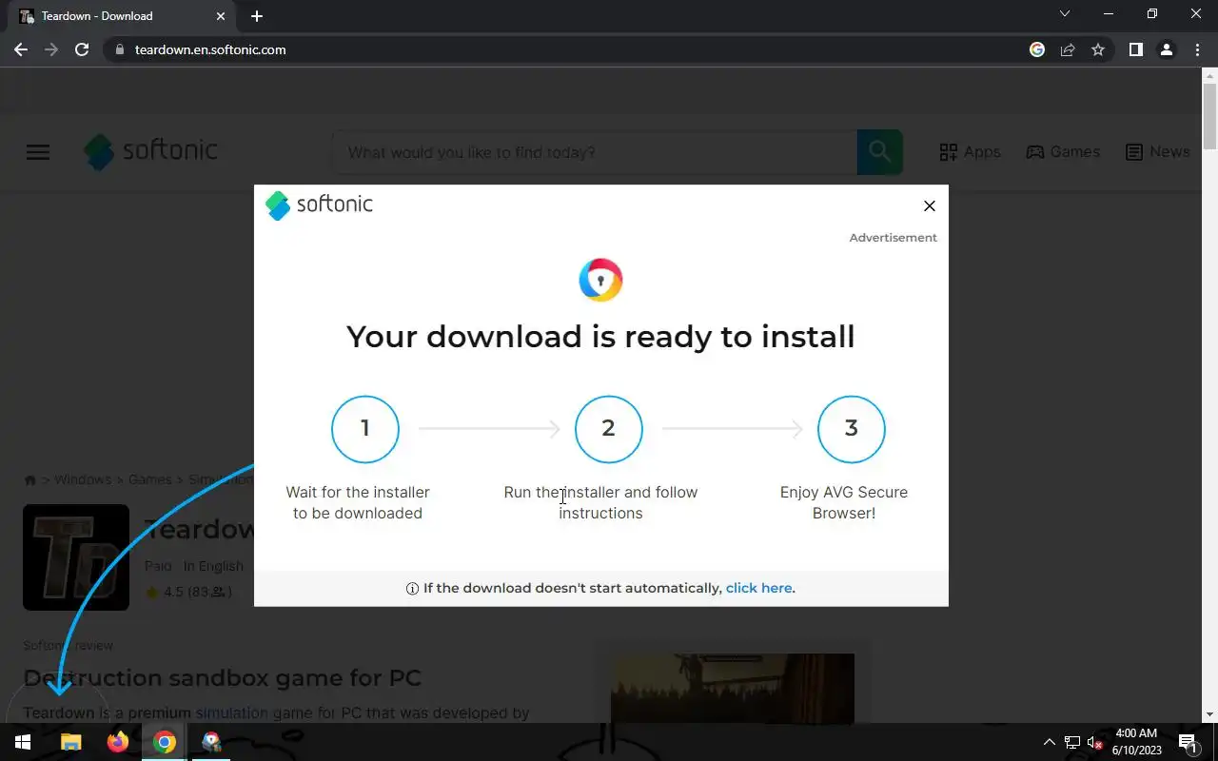Image resolution: width=1218 pixels, height=761 pixels.
Task: Click the site search field
Action: click(595, 152)
